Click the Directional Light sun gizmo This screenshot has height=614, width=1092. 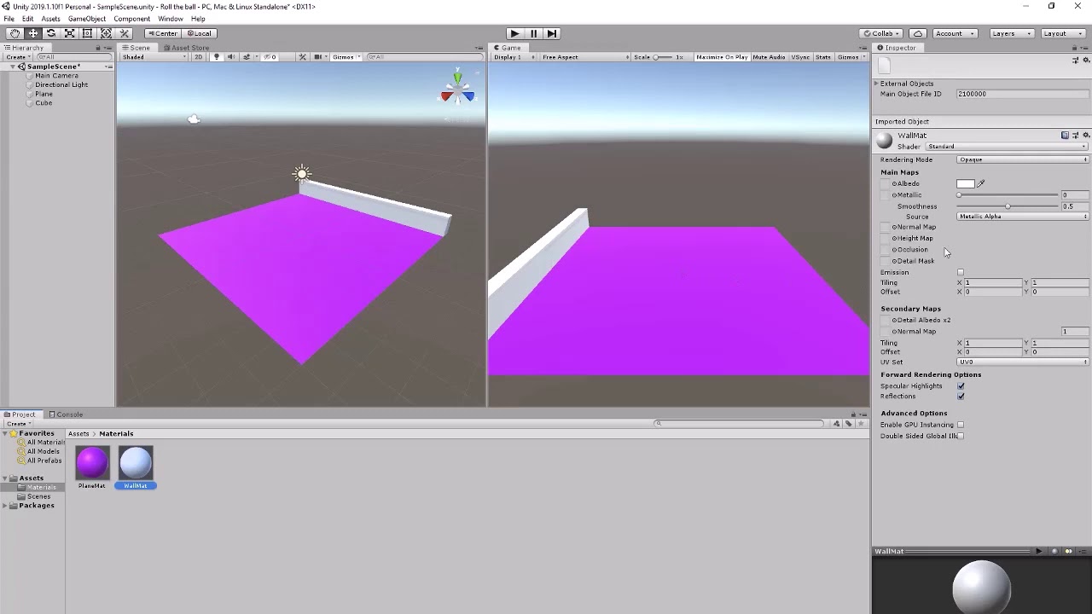click(x=301, y=175)
